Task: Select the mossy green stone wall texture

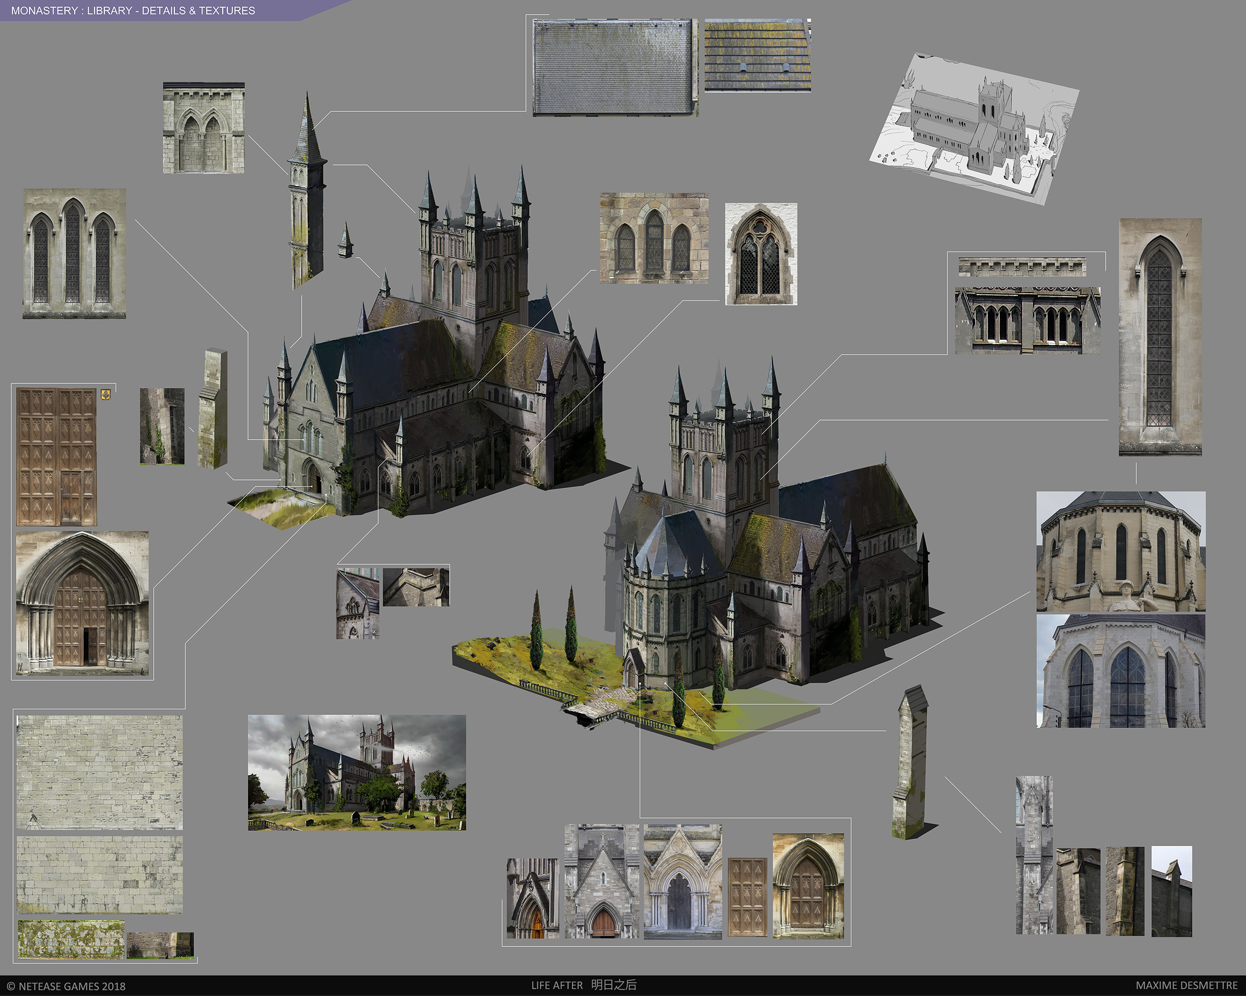Action: (x=71, y=939)
